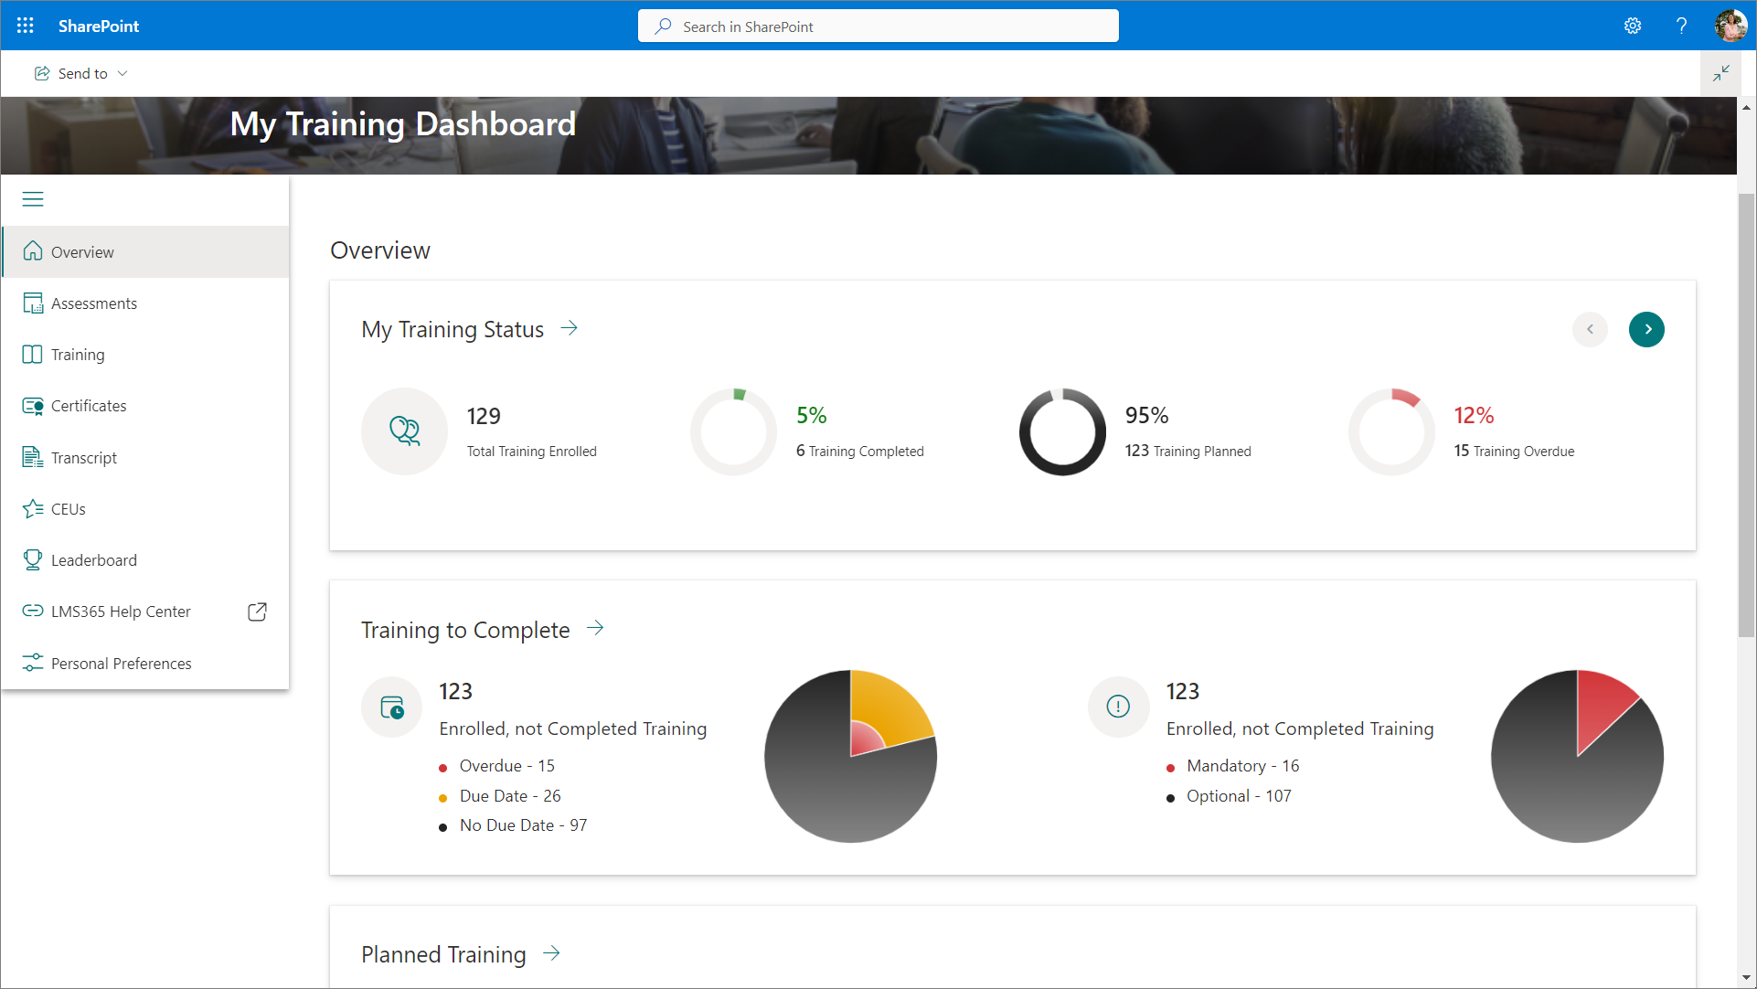Click the settings gear icon
The height and width of the screenshot is (989, 1757).
pyautogui.click(x=1633, y=26)
